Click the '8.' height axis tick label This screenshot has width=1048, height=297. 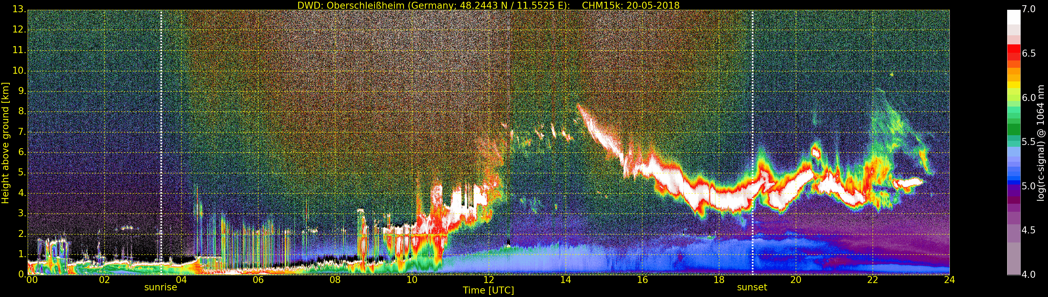(x=22, y=112)
